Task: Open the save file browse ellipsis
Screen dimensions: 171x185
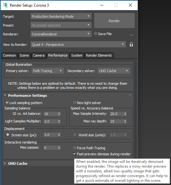Action: 131,35
